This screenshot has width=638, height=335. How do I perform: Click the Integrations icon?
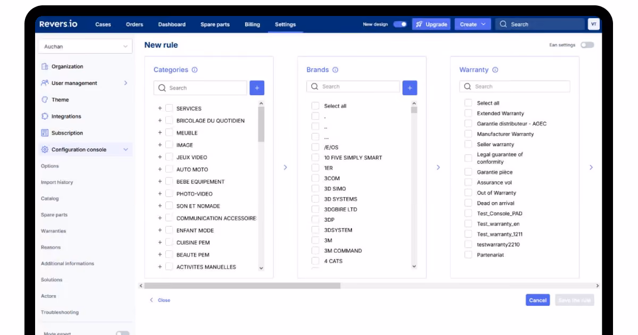tap(45, 116)
